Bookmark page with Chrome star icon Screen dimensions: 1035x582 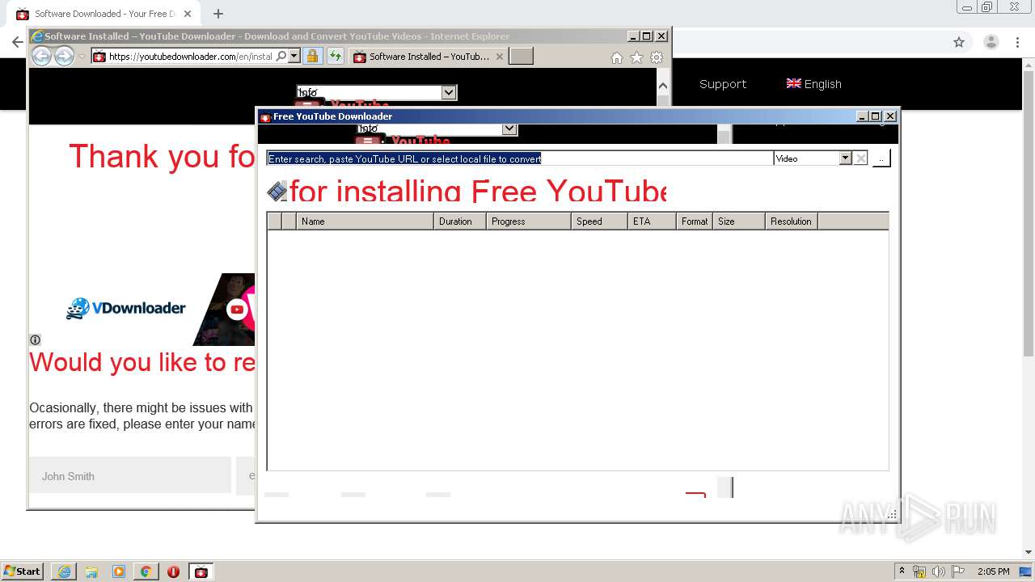(x=959, y=42)
